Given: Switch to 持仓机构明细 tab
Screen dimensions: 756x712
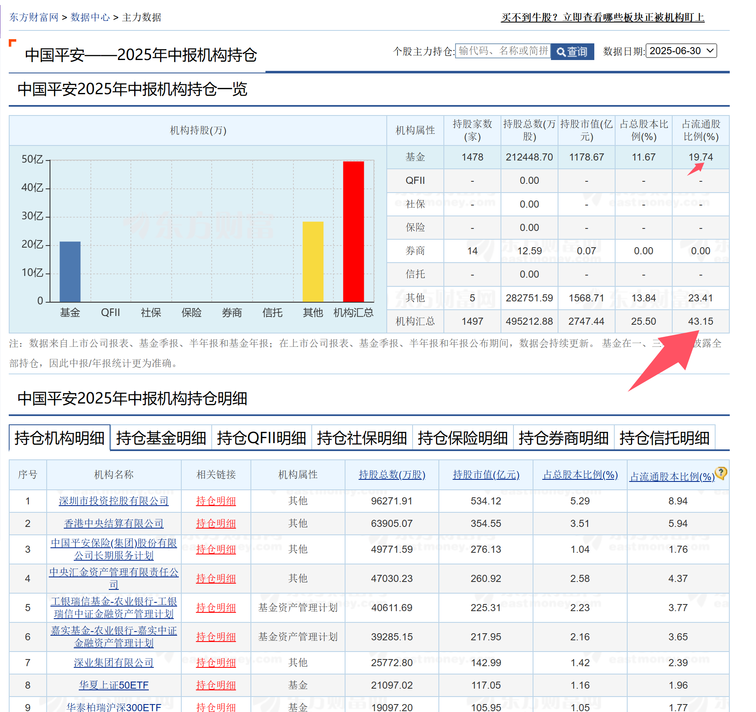Looking at the screenshot, I should pyautogui.click(x=60, y=438).
